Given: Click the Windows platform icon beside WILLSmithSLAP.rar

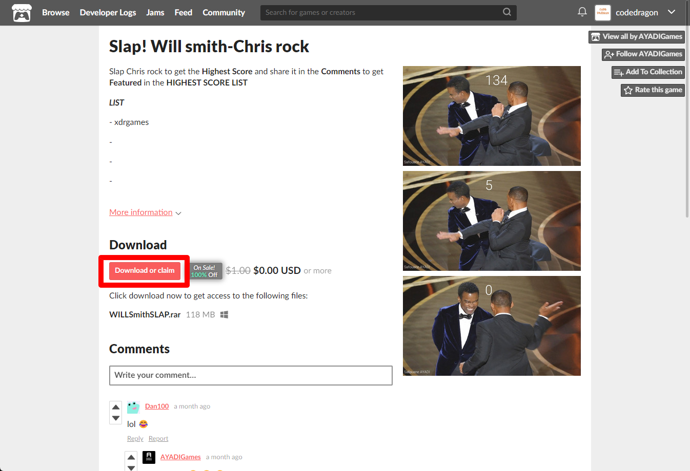Looking at the screenshot, I should [x=224, y=314].
